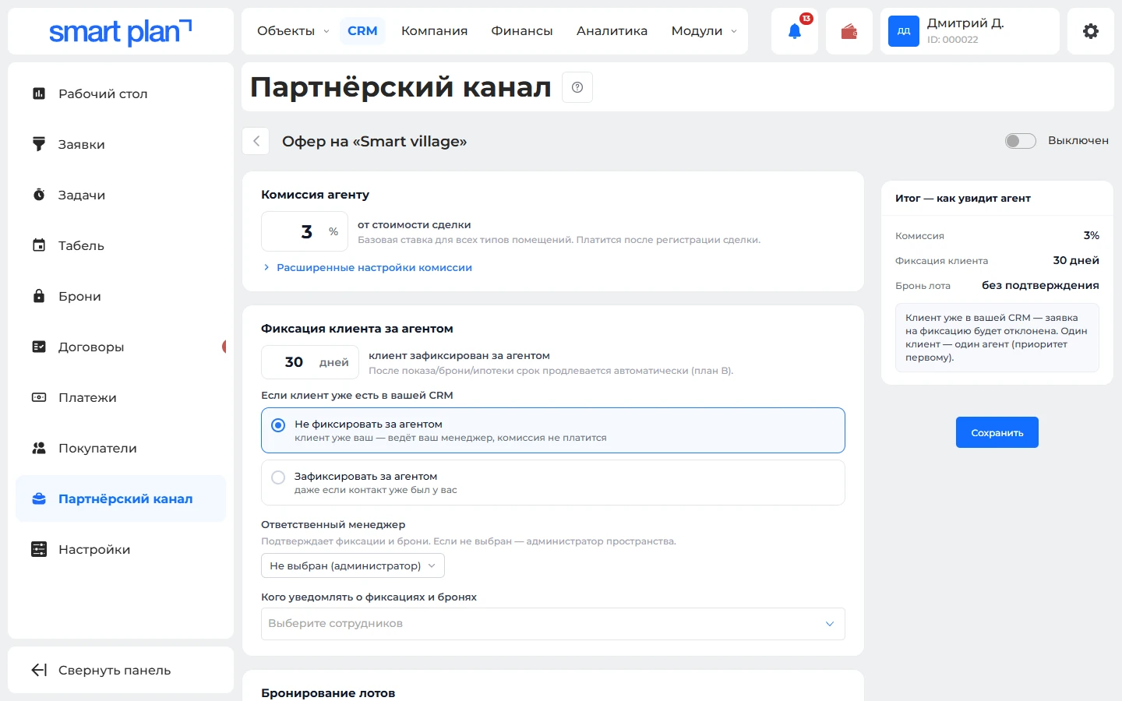1122x701 pixels.
Task: Click the Табель calendar icon
Action: click(x=39, y=245)
